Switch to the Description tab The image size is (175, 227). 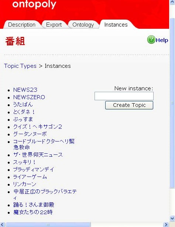point(22,25)
